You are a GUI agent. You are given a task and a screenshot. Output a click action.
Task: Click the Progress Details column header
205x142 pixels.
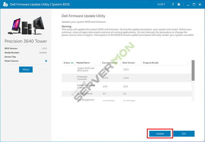click(x=151, y=63)
